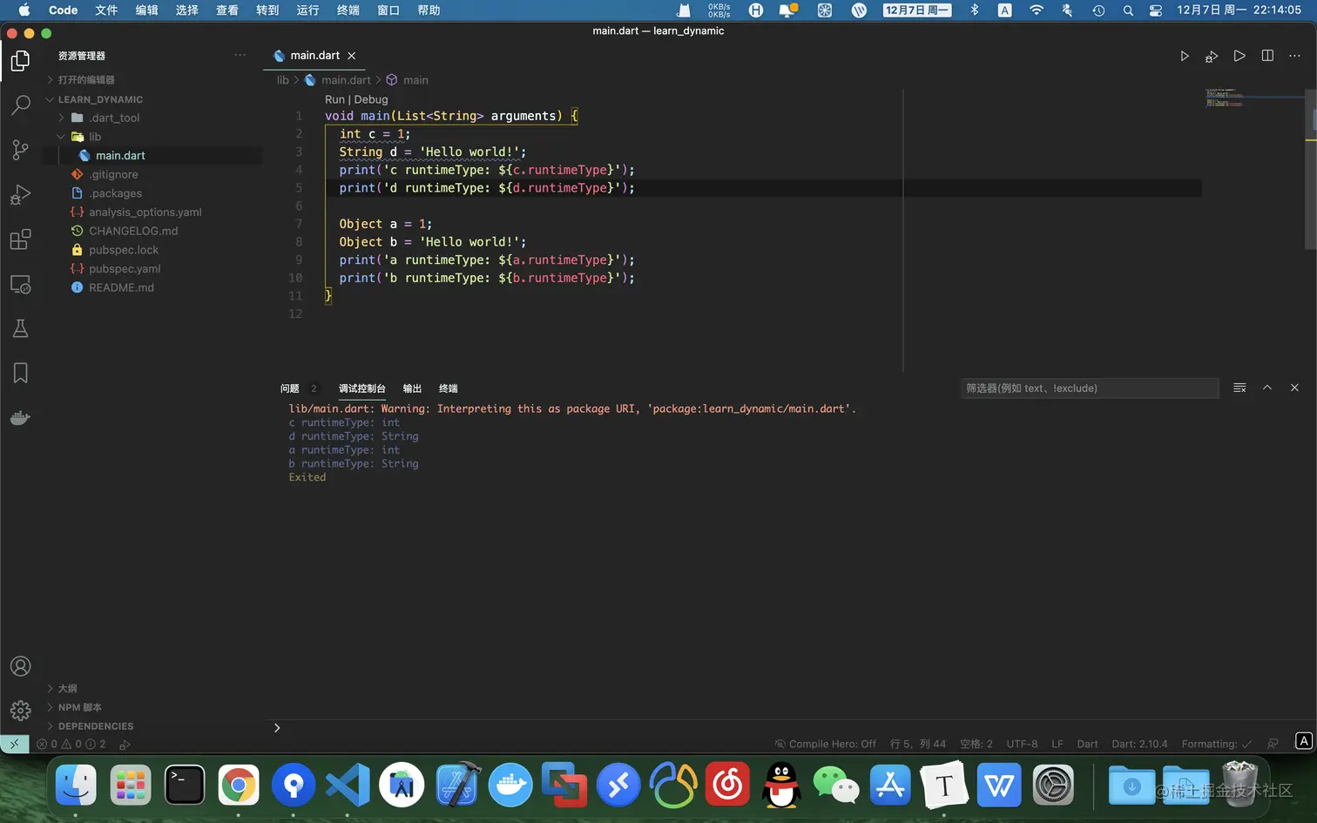Open the Docker view in activity bar
The image size is (1317, 823).
tap(20, 418)
